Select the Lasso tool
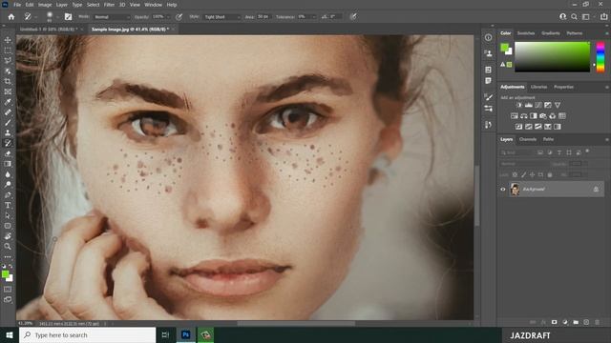This screenshot has height=343, width=611. point(8,61)
